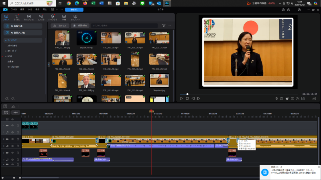The width and height of the screenshot is (321, 180).
Task: Toggle visibility eye of video track 4
Action: coord(12,164)
